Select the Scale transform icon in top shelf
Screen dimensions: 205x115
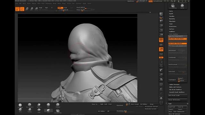click(x=31, y=9)
